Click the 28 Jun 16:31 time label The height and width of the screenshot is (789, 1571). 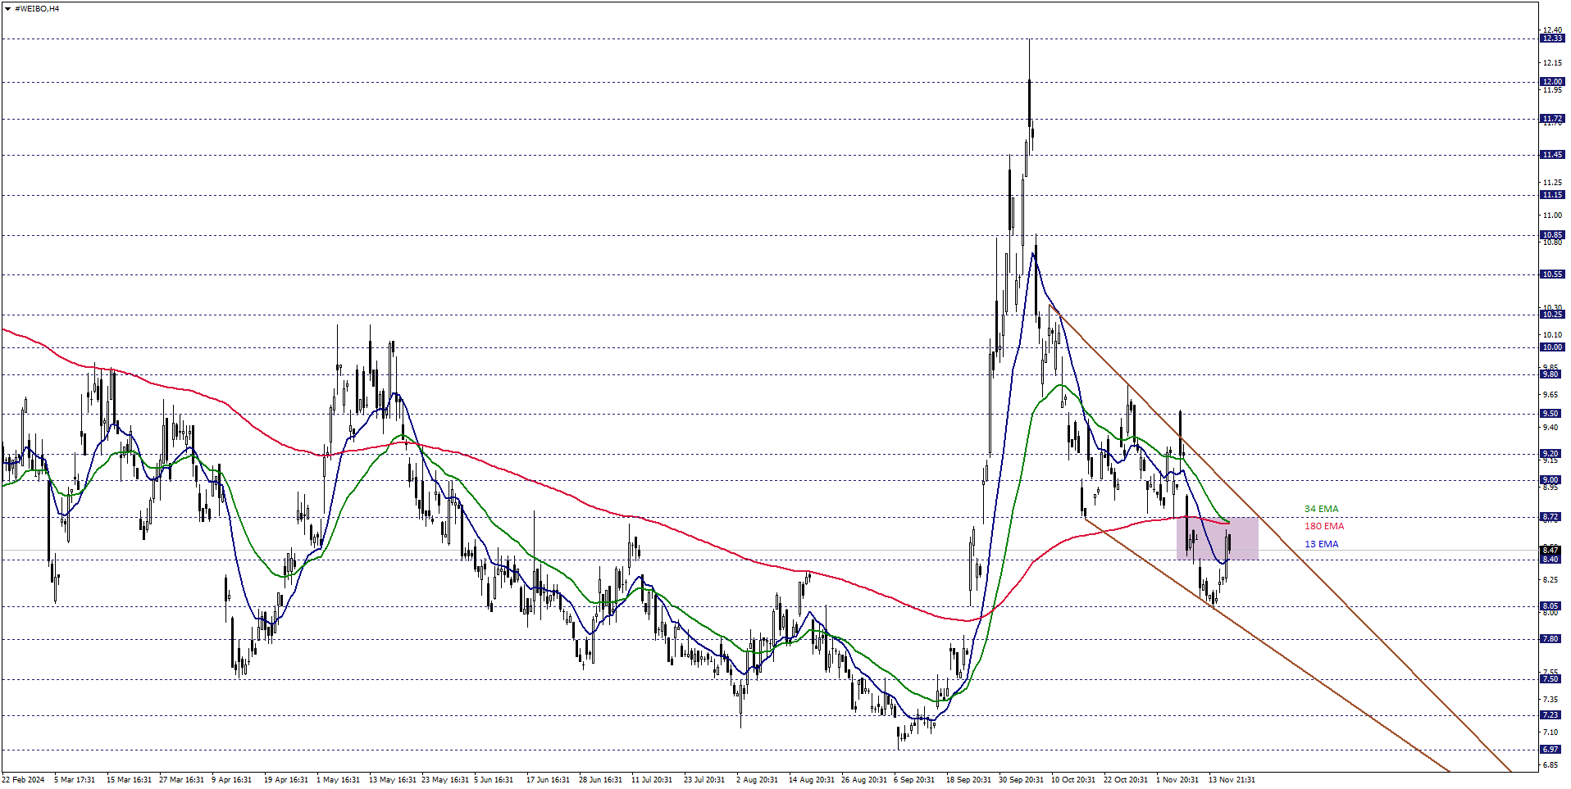[x=601, y=780]
